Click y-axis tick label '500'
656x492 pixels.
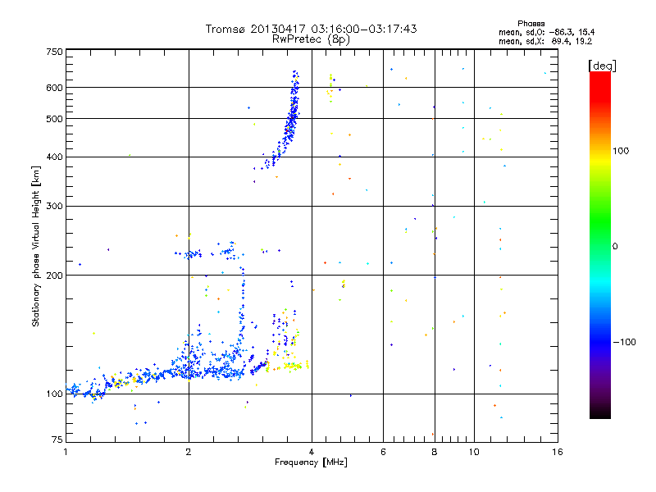click(54, 119)
